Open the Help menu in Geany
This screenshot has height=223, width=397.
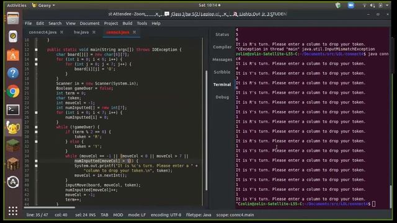(x=156, y=24)
